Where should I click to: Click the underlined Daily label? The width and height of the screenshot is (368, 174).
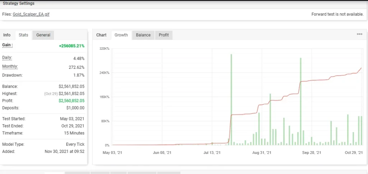[7, 58]
